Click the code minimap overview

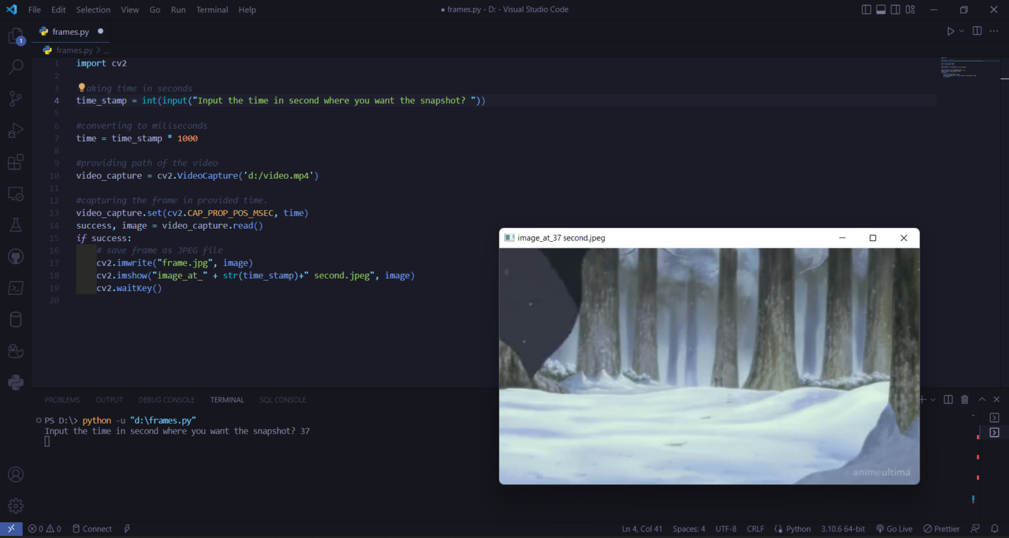coord(969,68)
